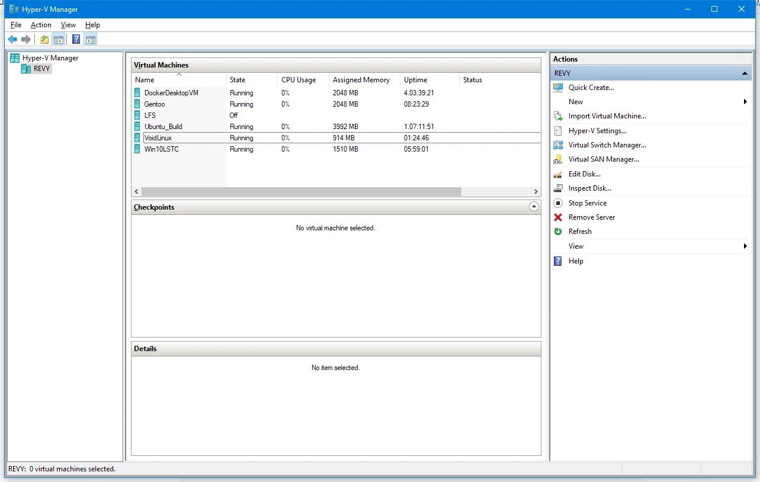Viewport: 760px width, 482px height.
Task: Click the Hyper-V Manager title bar app icon
Action: [x=14, y=9]
